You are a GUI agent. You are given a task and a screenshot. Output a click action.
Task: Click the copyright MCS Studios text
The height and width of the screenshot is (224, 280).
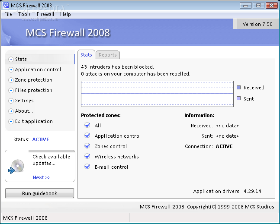(208, 207)
